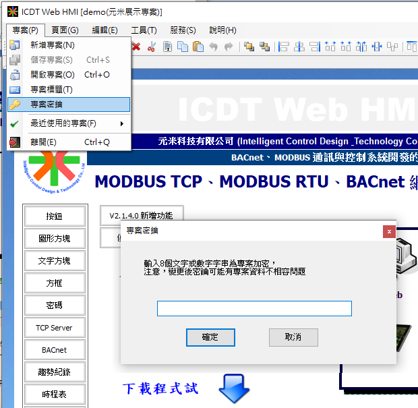Click the scissors cut icon

pos(151,47)
